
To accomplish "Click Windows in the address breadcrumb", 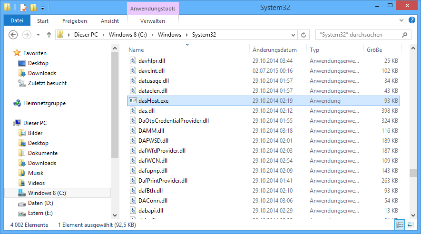I will (169, 35).
